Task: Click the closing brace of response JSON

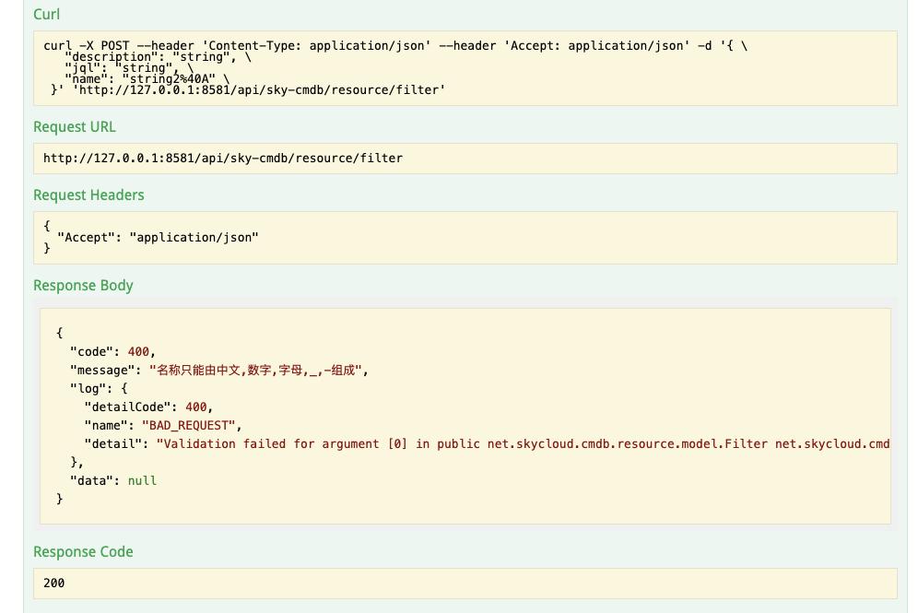Action: (59, 499)
